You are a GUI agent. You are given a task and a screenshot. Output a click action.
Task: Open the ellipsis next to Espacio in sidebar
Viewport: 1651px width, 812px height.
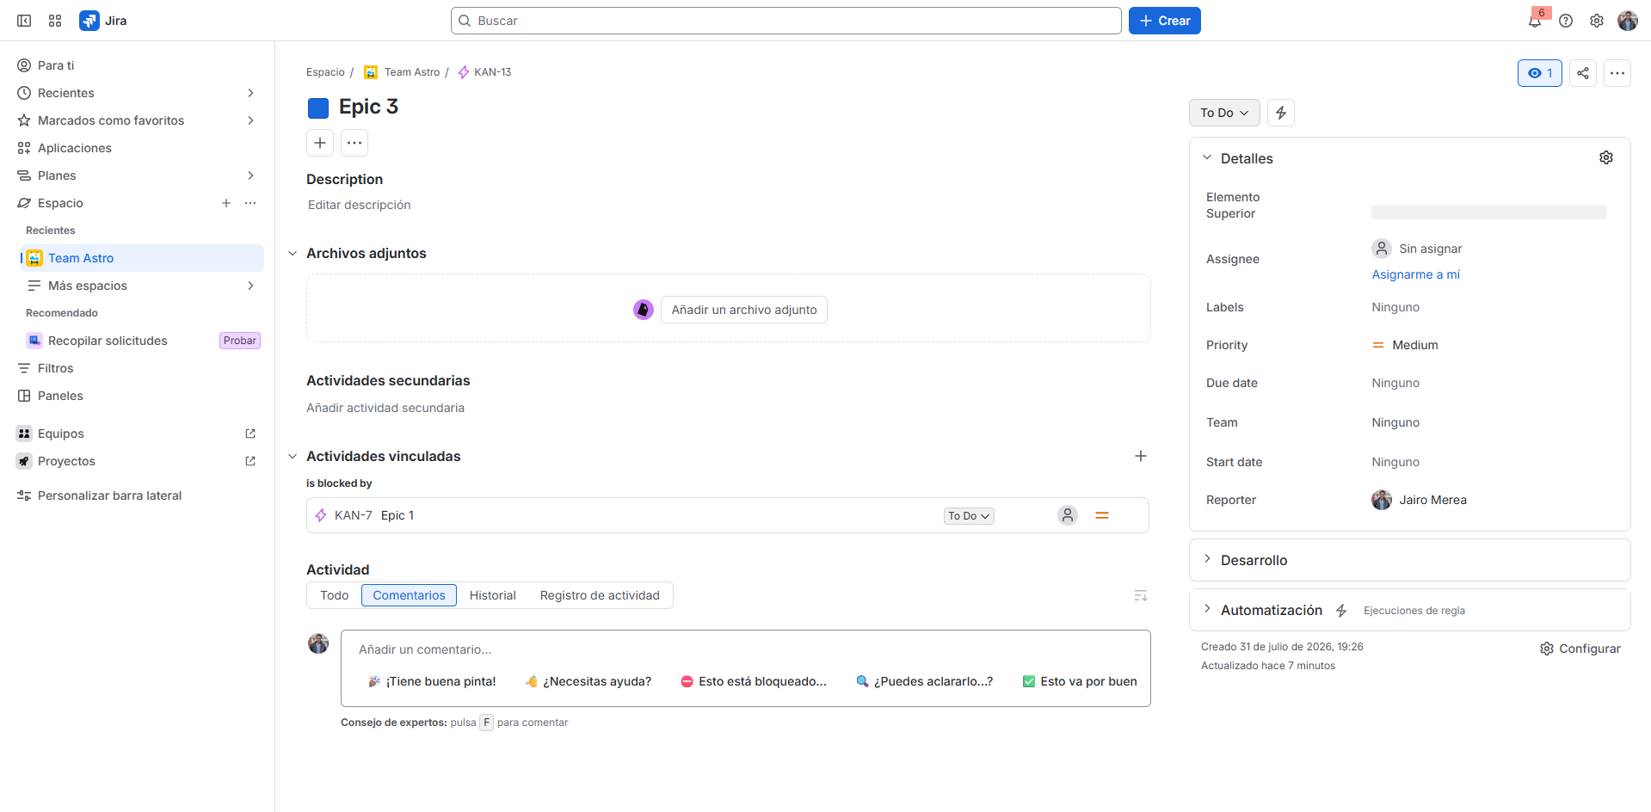point(250,203)
